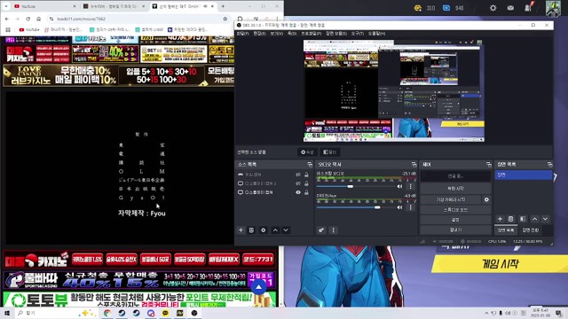
Task: Toggle visibility of the game capture source
Action: (x=298, y=175)
